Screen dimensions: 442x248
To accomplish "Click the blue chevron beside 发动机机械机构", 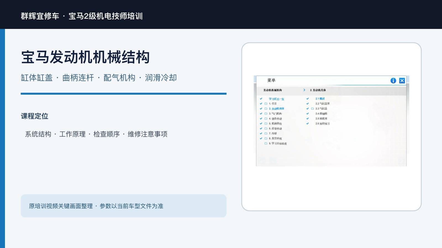I will point(304,90).
